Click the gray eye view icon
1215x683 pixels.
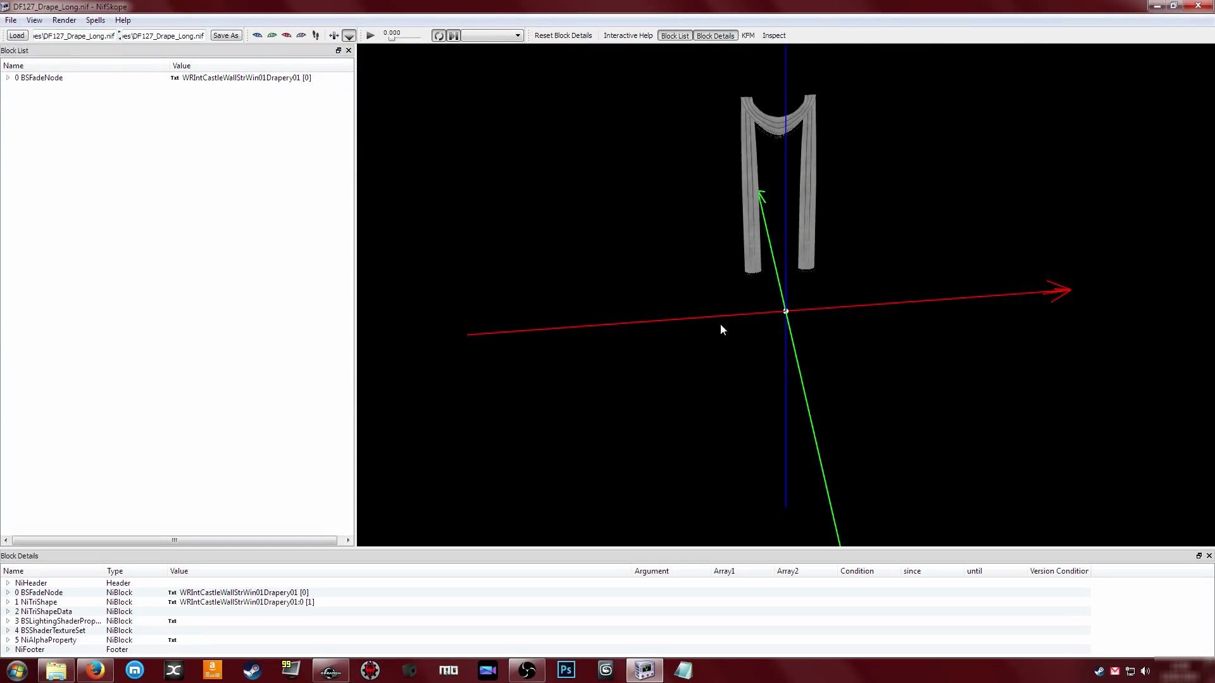pyautogui.click(x=301, y=35)
